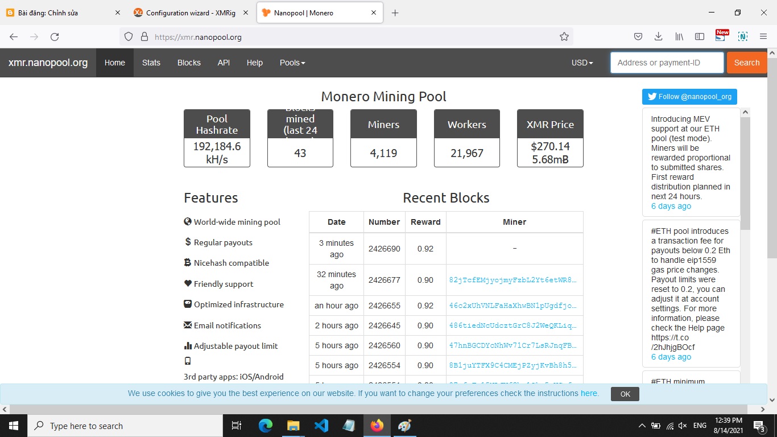Open API in navigation bar
The width and height of the screenshot is (777, 437).
click(x=224, y=63)
